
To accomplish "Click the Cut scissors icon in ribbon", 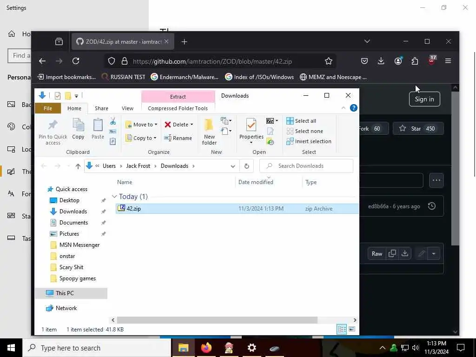I will (x=113, y=121).
